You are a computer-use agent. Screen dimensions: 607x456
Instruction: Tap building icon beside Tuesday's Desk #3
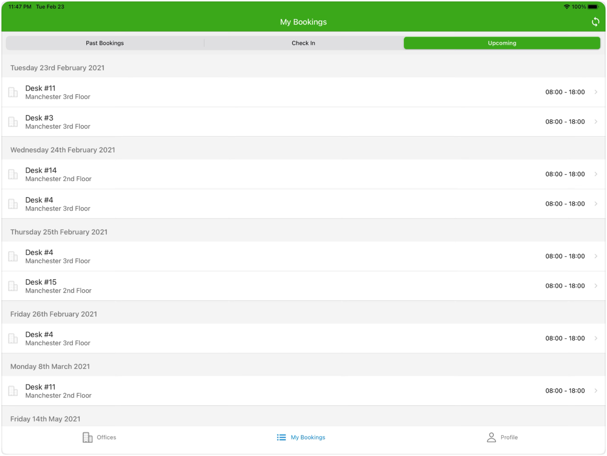coord(13,122)
